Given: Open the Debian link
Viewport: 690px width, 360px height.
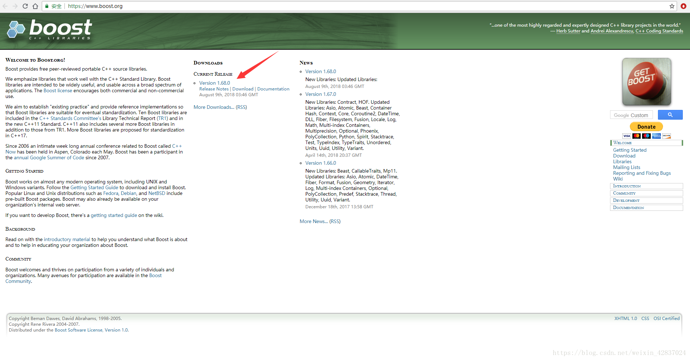Looking at the screenshot, I should click(x=129, y=193).
